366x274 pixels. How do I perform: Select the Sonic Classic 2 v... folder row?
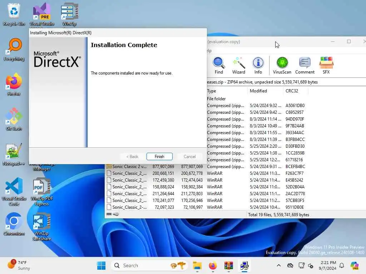[206, 167]
